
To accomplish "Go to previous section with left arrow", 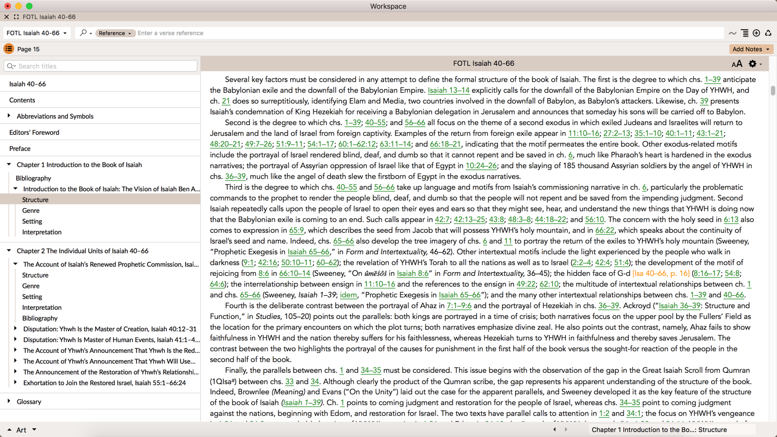I will pyautogui.click(x=555, y=430).
